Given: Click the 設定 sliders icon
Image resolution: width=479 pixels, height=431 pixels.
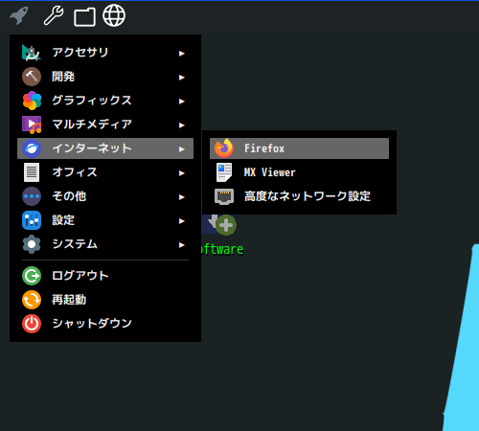Looking at the screenshot, I should point(32,220).
